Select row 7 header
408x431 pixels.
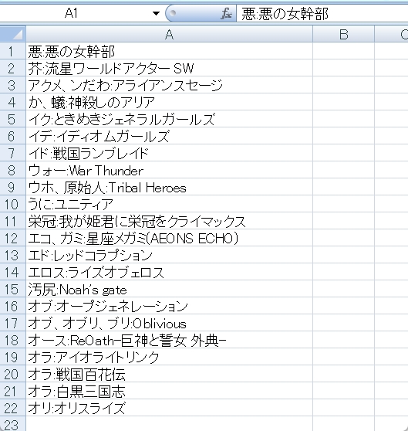pyautogui.click(x=12, y=153)
